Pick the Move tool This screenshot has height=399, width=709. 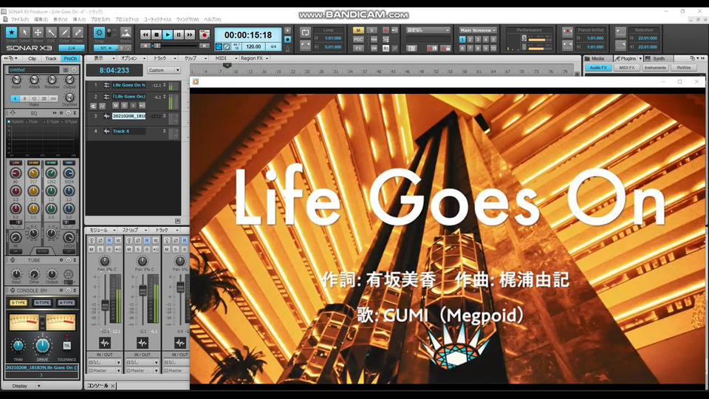click(38, 33)
